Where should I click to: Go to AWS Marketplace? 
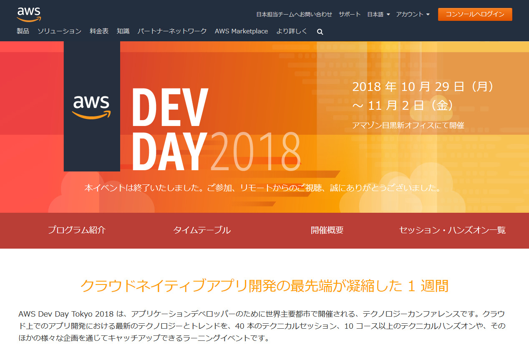point(242,31)
